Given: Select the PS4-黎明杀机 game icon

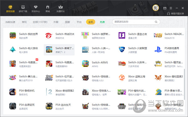Looking at the screenshot, I should 13,92.
